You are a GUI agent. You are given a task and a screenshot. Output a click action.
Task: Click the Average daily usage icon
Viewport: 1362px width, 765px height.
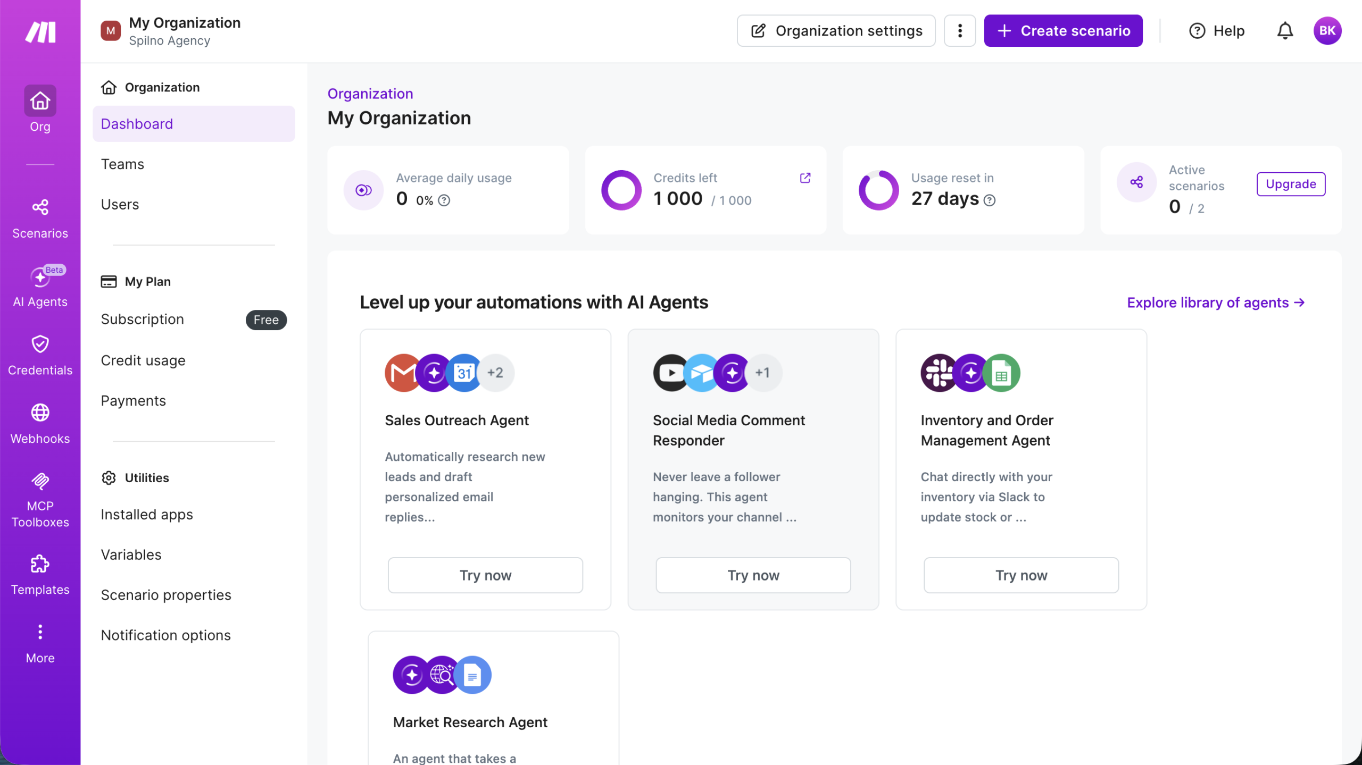(x=363, y=190)
